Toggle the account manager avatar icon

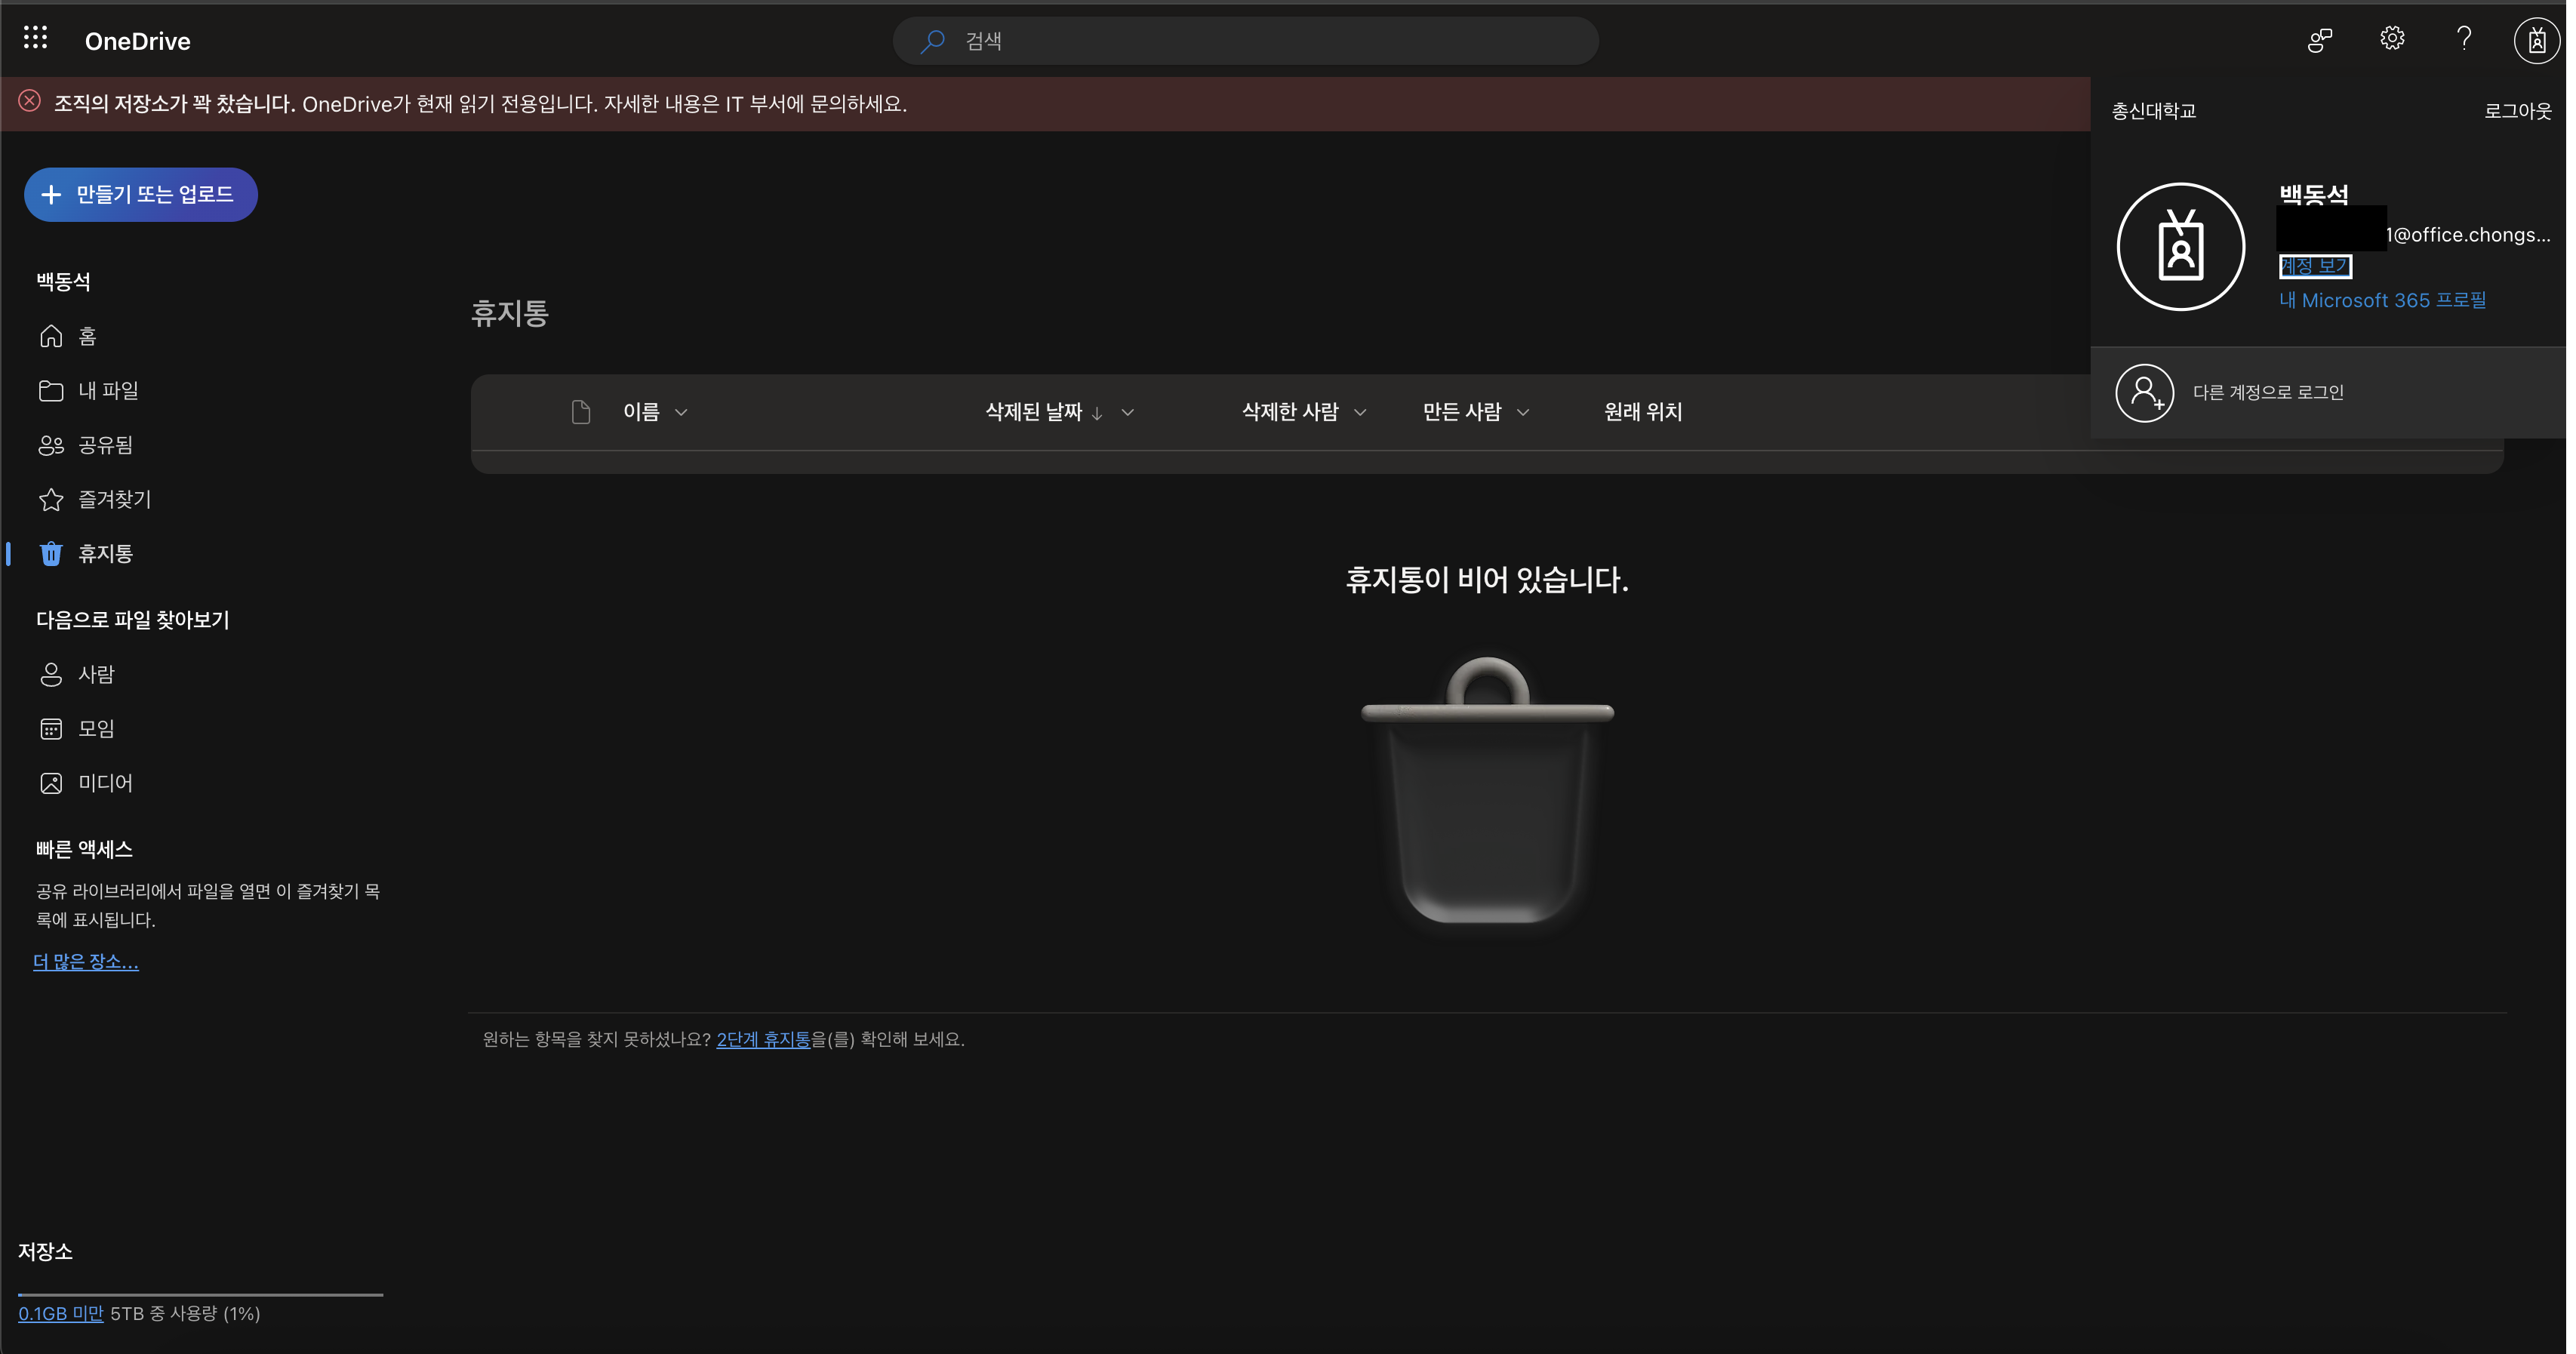pos(2536,40)
